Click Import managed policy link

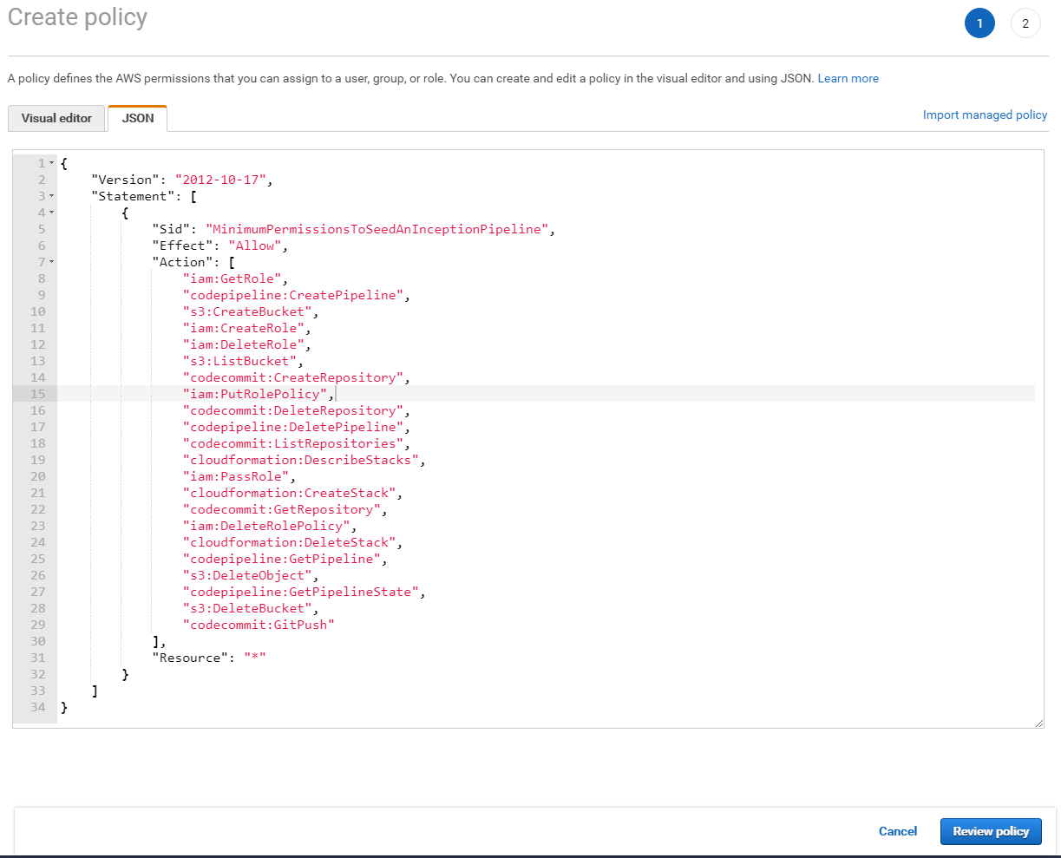pos(985,115)
